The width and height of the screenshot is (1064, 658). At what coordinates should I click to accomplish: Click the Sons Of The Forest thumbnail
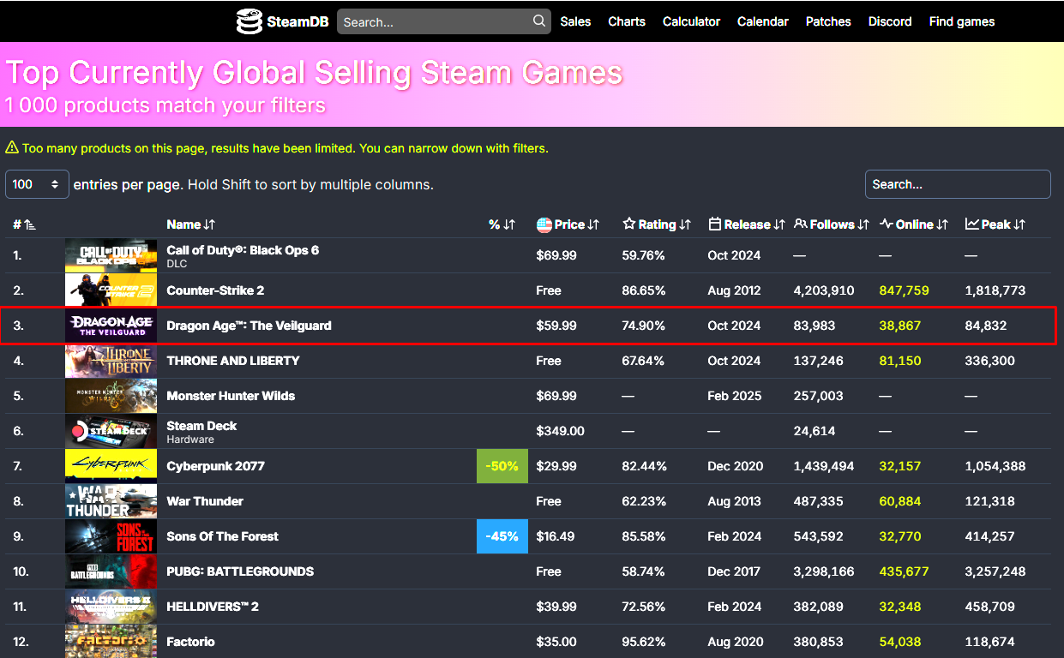(x=111, y=536)
